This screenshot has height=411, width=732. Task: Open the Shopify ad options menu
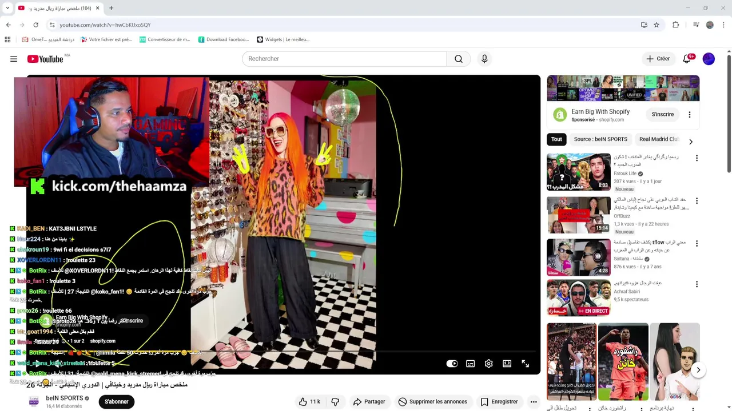[690, 115]
